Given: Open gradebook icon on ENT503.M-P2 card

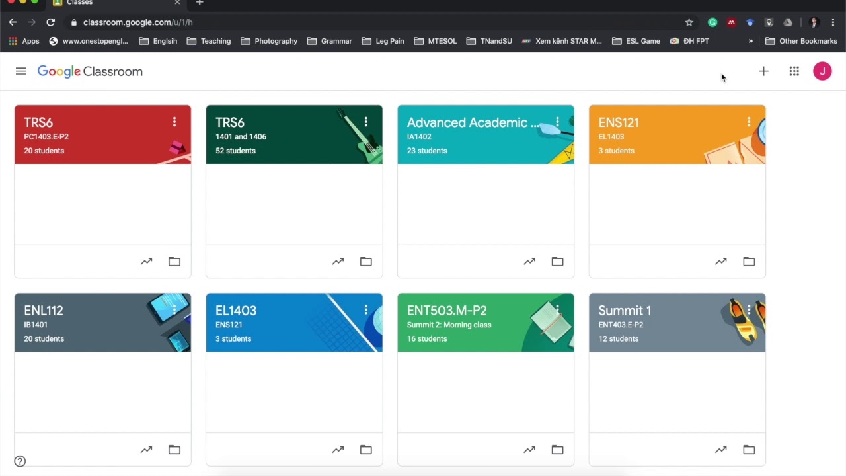Looking at the screenshot, I should (x=529, y=450).
